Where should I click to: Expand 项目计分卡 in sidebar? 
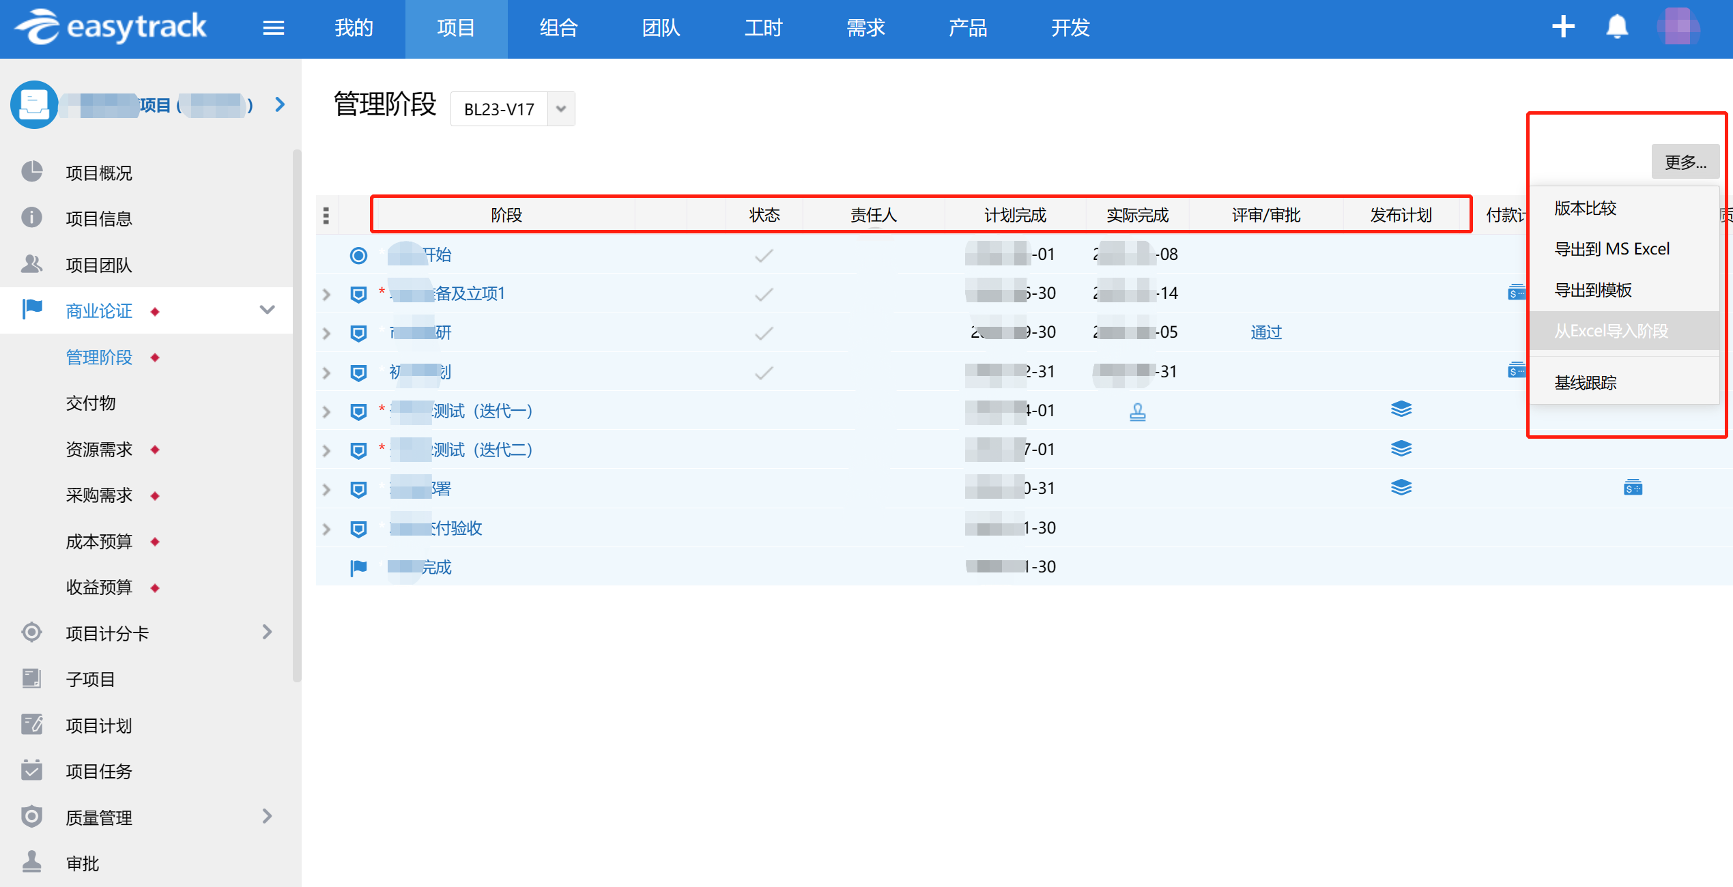pyautogui.click(x=267, y=632)
